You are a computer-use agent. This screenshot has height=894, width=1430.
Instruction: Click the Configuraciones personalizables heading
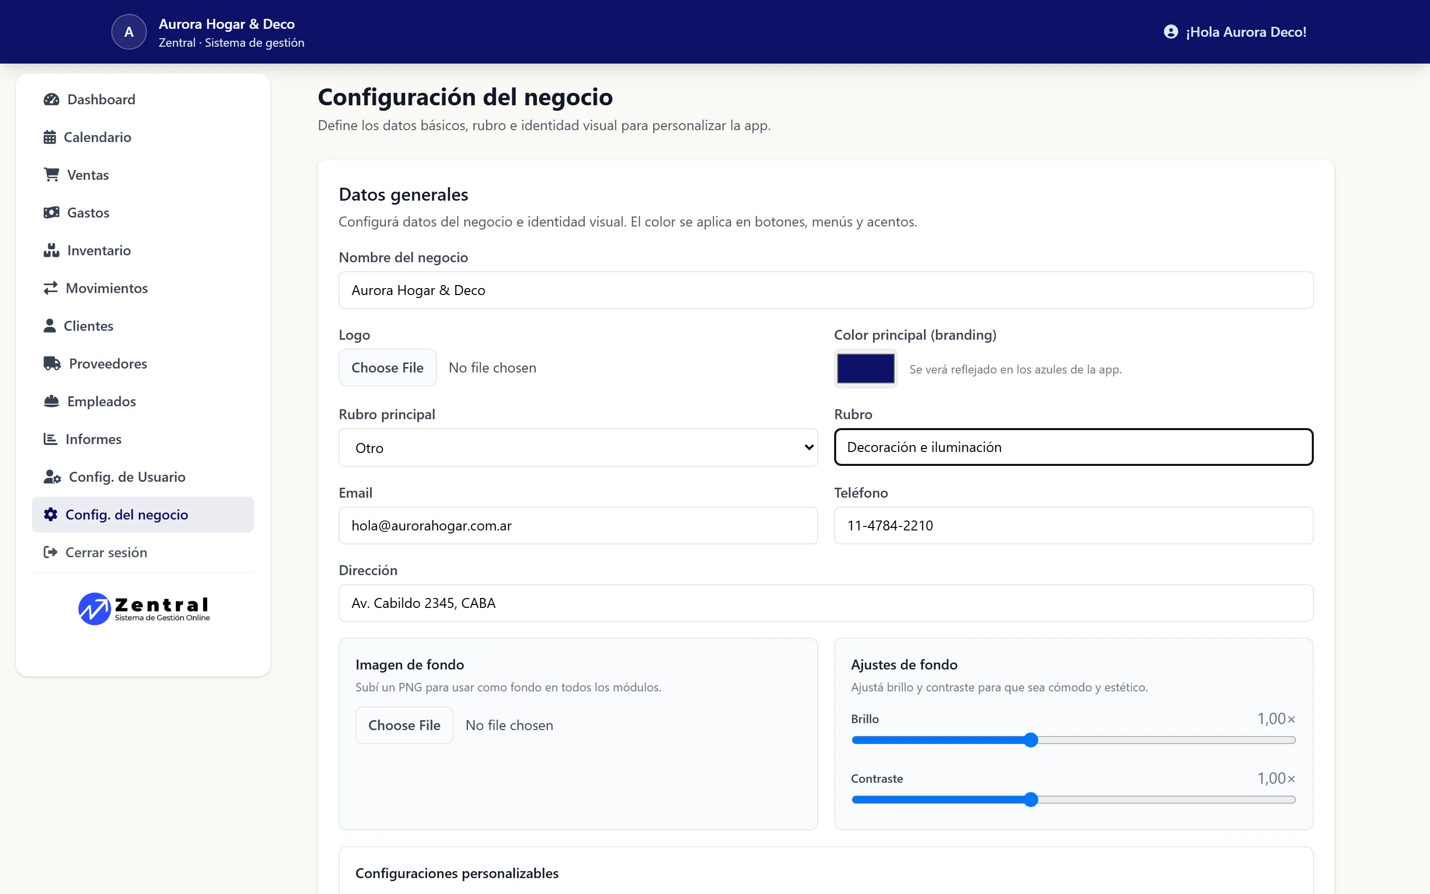point(457,873)
